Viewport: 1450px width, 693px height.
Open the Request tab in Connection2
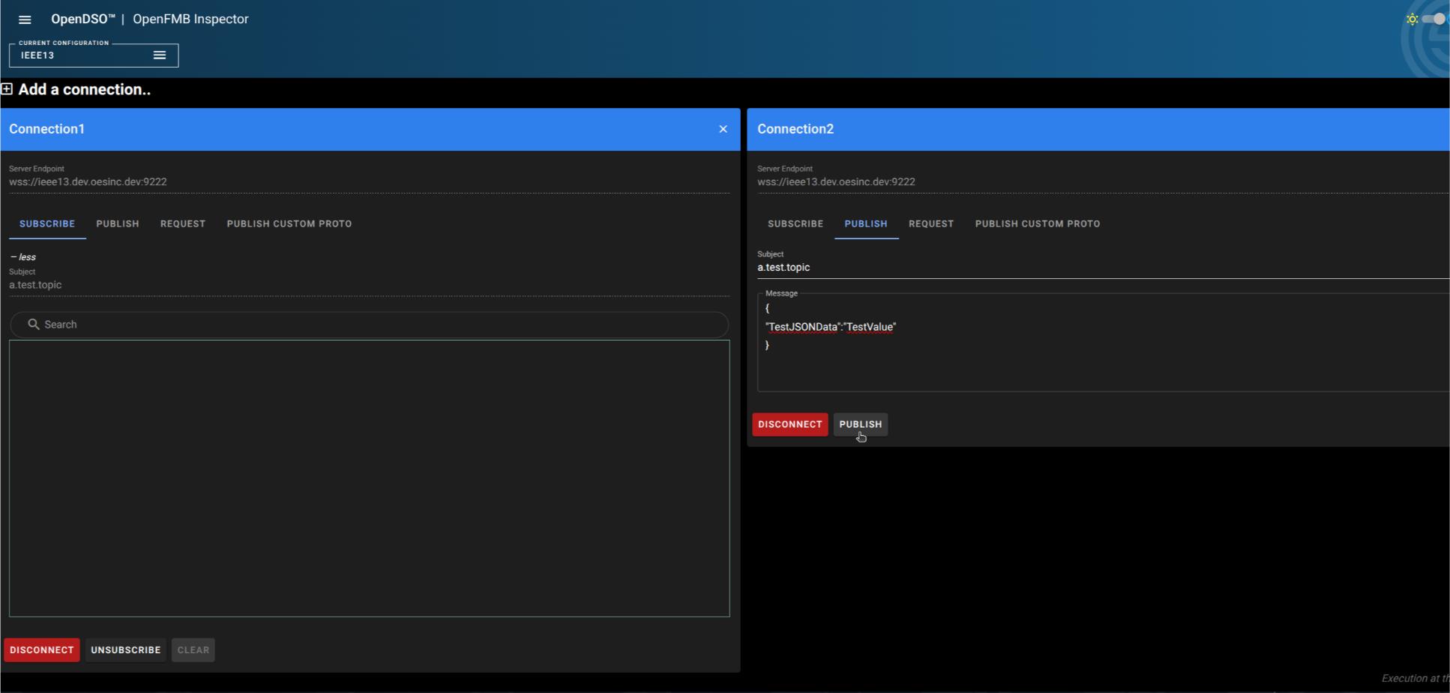click(931, 223)
